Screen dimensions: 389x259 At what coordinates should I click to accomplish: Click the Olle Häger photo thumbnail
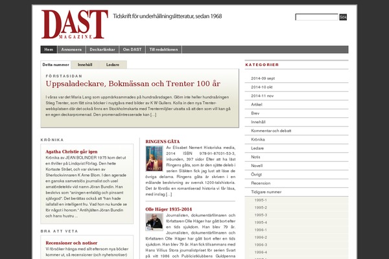154,222
